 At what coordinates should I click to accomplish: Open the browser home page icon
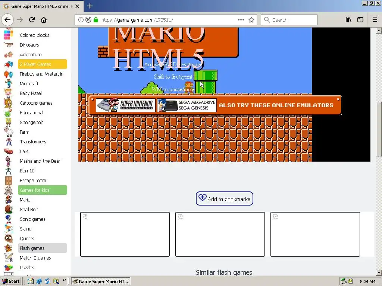point(44,20)
